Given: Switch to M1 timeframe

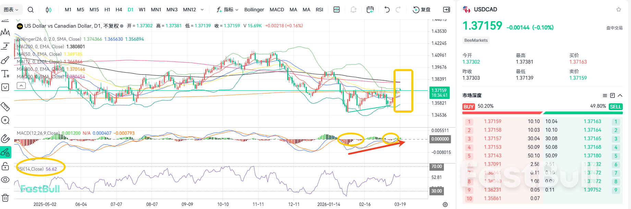Looking at the screenshot, I should pos(68,10).
